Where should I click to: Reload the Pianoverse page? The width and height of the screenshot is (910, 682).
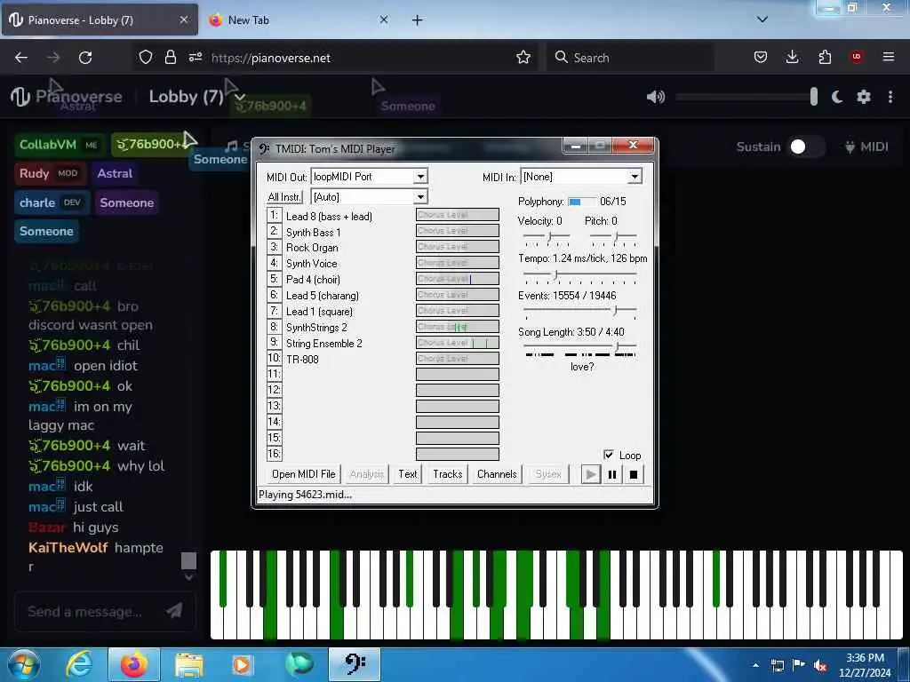point(85,58)
